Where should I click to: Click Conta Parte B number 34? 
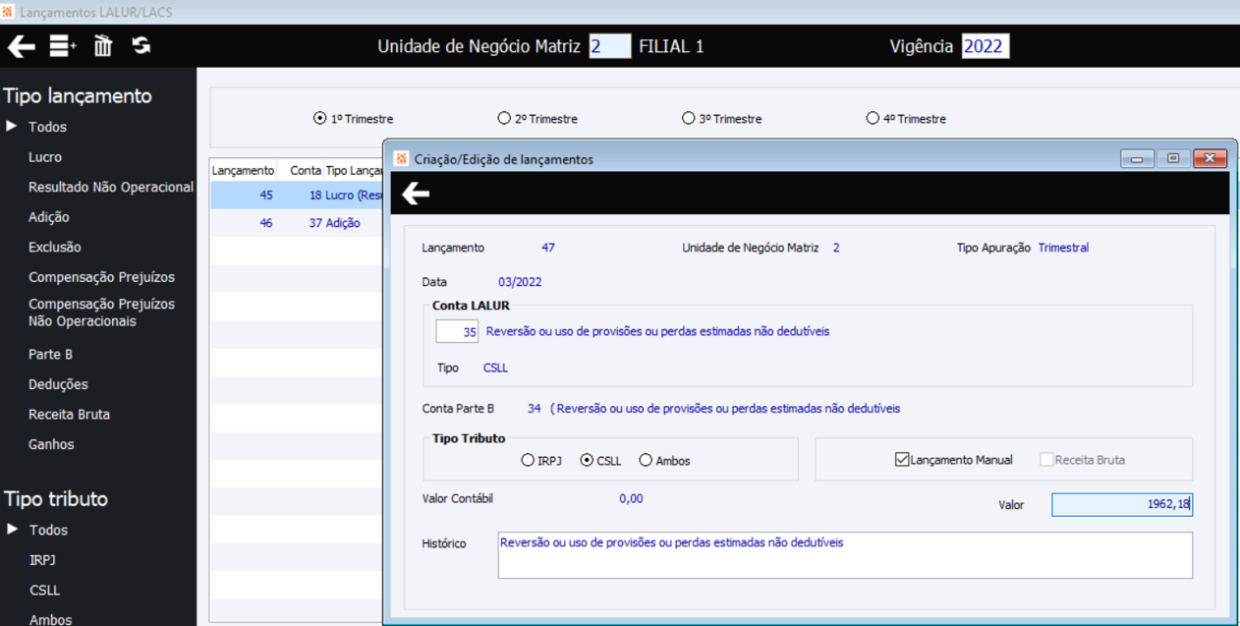coord(535,408)
